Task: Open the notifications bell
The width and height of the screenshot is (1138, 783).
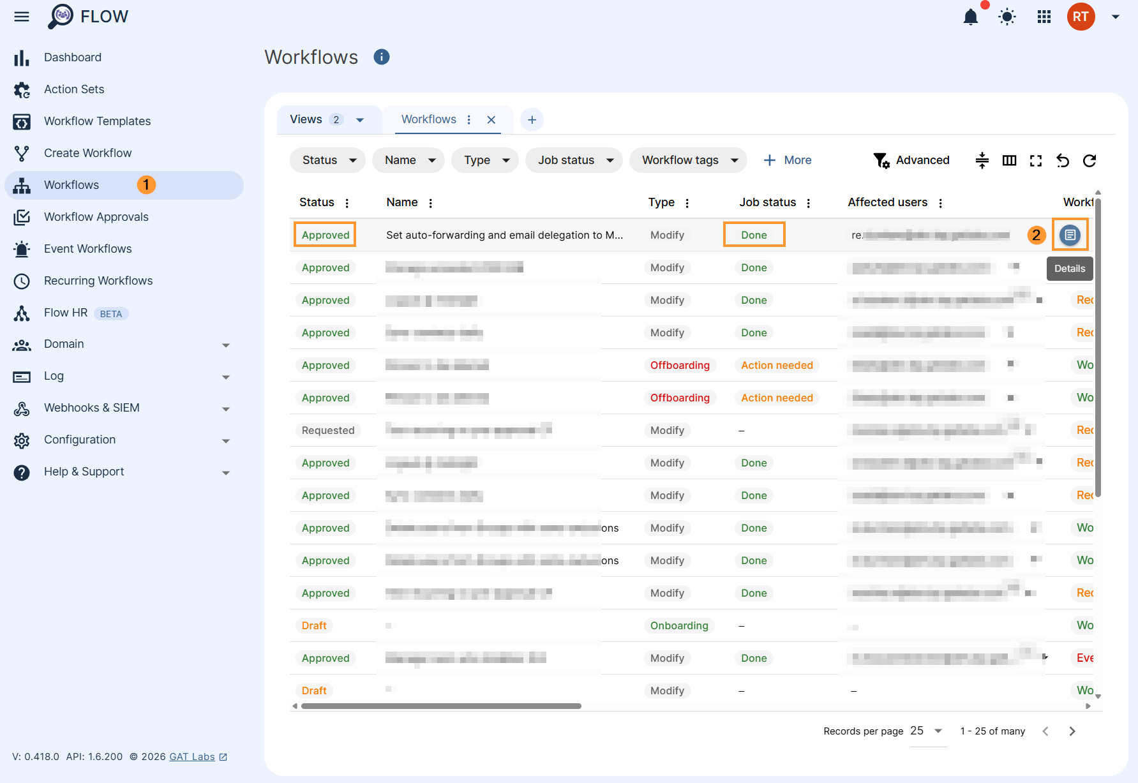Action: (971, 17)
